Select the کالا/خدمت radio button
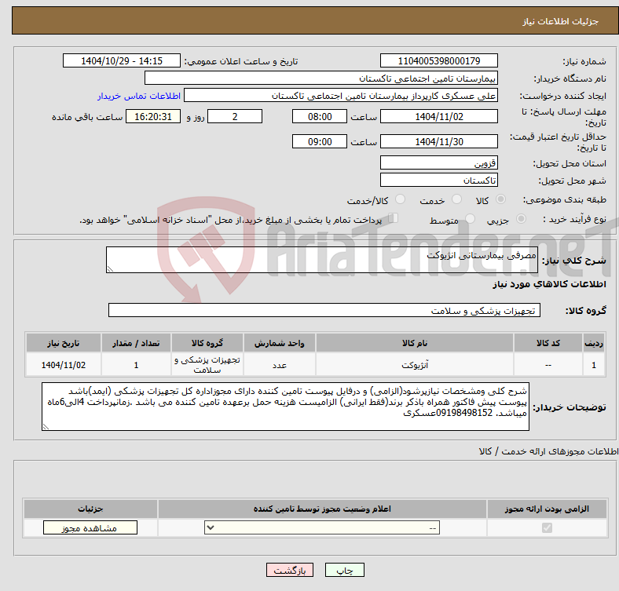Image resolution: width=619 pixels, height=591 pixels. pyautogui.click(x=401, y=199)
